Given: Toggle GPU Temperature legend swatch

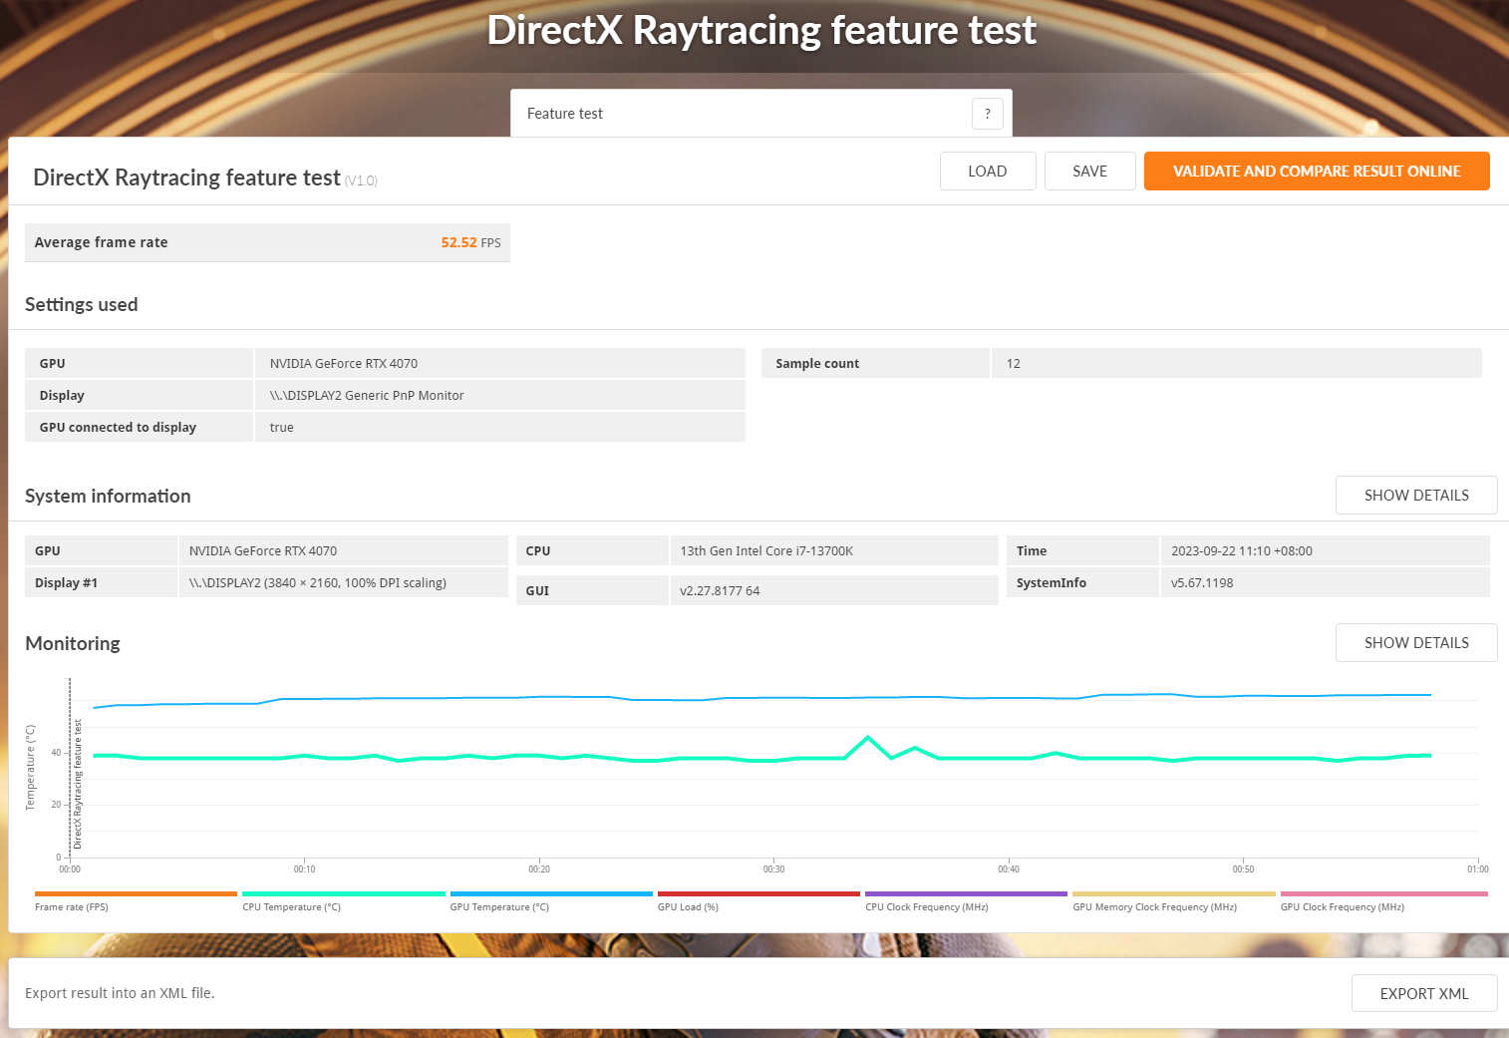Looking at the screenshot, I should coord(551,893).
